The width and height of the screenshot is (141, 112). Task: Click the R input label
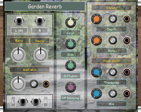coord(40,30)
